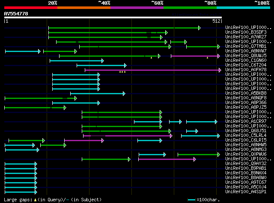Viewport: 274px width, 203px height.
Task: Click the cyan alignment bar in A5BKB8 row
Action: click(x=98, y=94)
